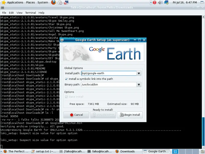Viewport: 205px width, 154px height.
Task: Close the Google Earth Setup dialog
Action: pos(144,40)
